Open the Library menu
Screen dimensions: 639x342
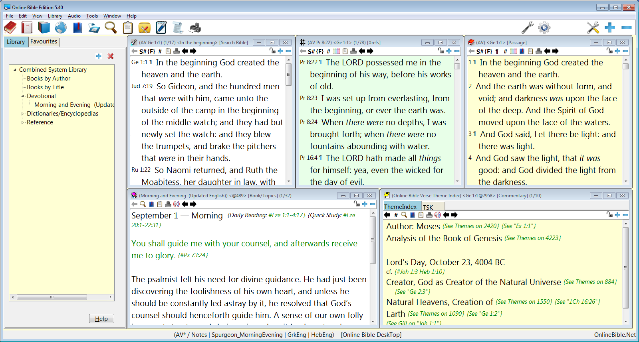55,16
